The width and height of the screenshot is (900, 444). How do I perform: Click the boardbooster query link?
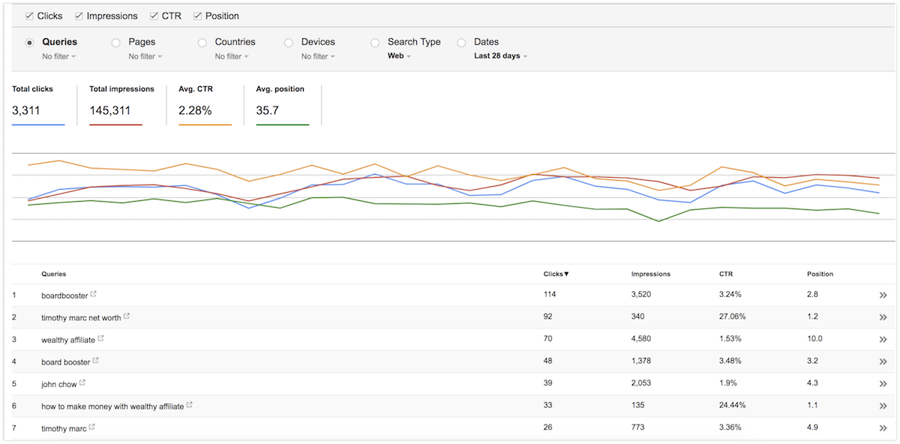[64, 295]
